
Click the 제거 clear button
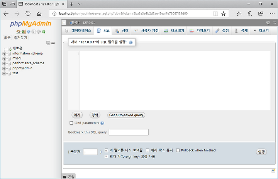pyautogui.click(x=77, y=115)
